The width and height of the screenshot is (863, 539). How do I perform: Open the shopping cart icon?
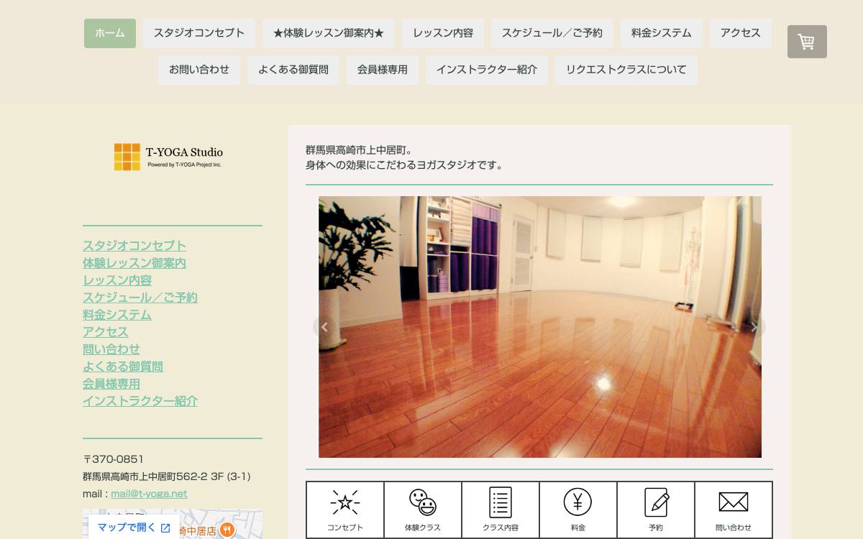pos(807,42)
